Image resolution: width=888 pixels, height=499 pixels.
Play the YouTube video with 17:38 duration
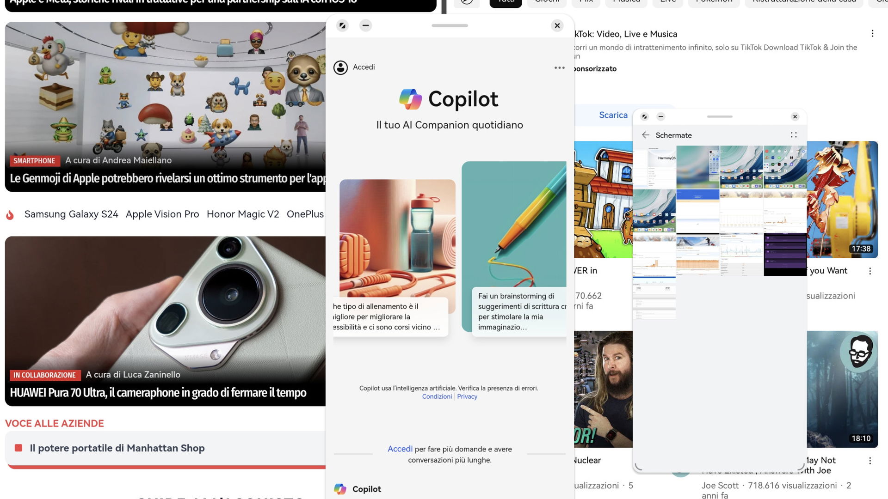(x=842, y=200)
